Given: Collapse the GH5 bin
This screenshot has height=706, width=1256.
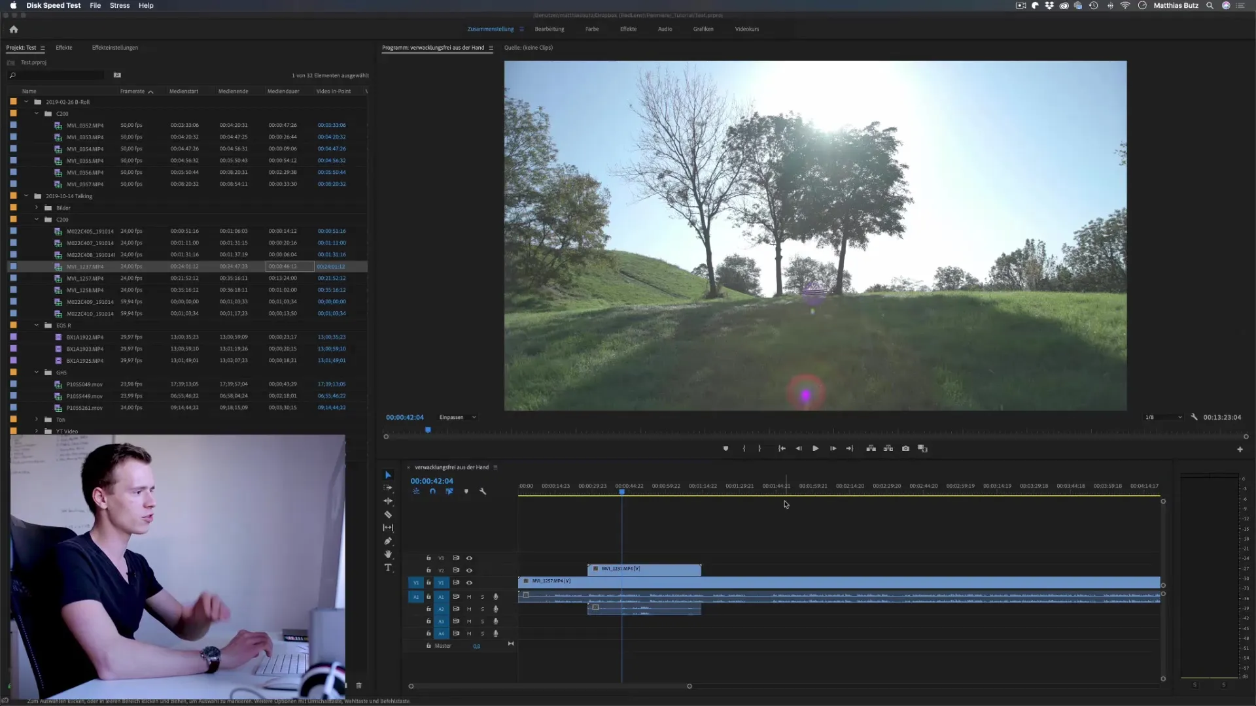Looking at the screenshot, I should pos(37,373).
